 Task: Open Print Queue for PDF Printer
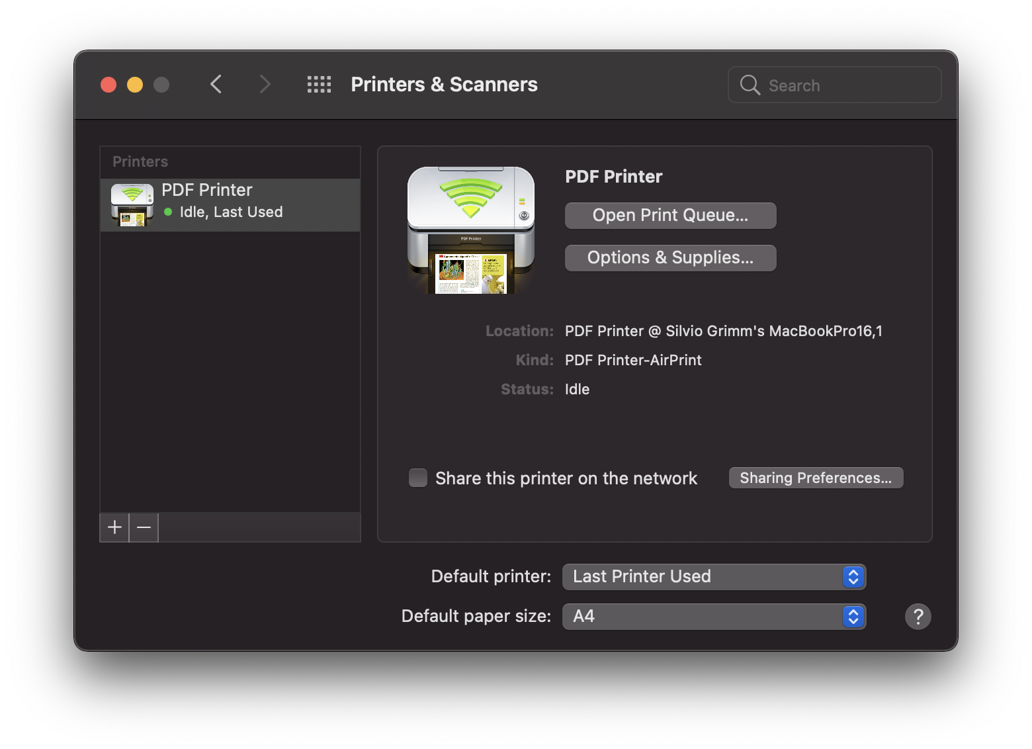tap(670, 216)
